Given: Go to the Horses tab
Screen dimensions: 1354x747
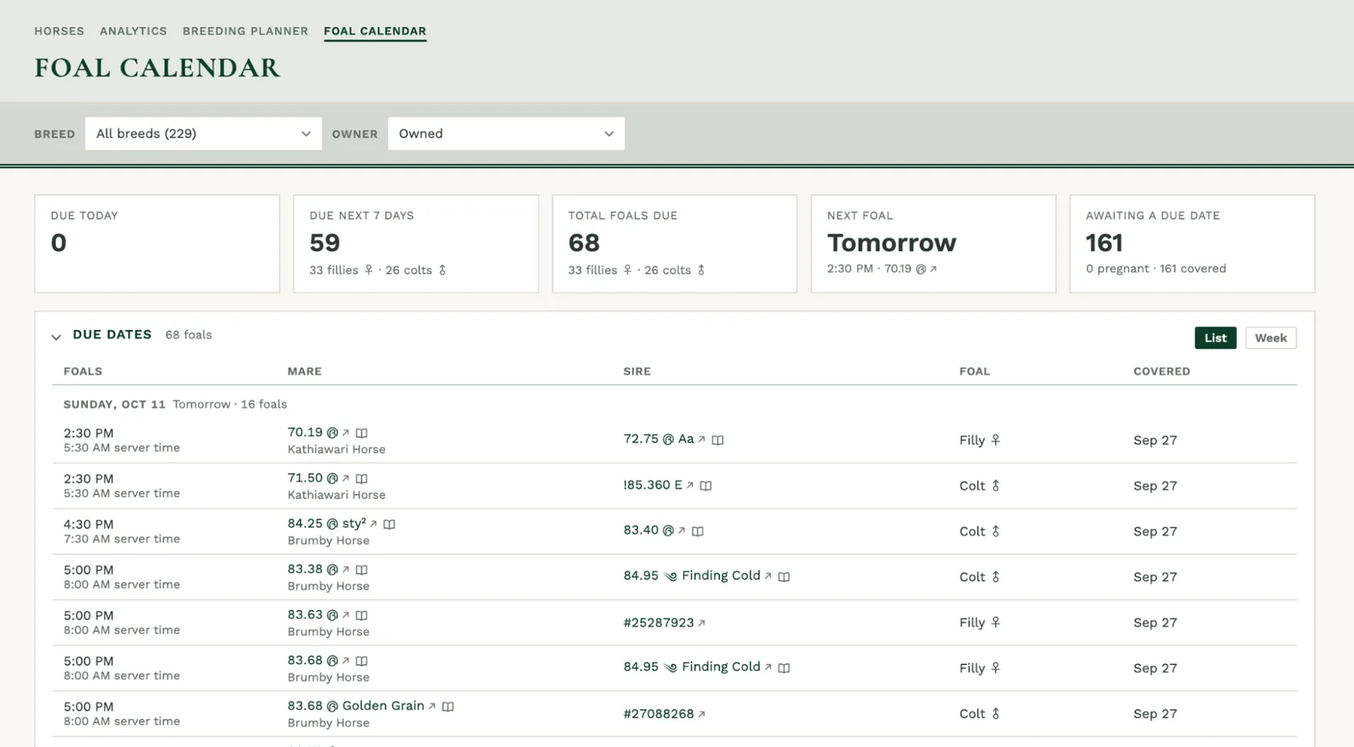Looking at the screenshot, I should [59, 31].
